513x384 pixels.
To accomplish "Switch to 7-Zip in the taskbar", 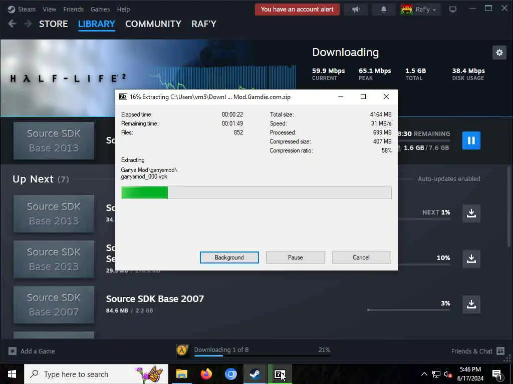I will pos(280,374).
